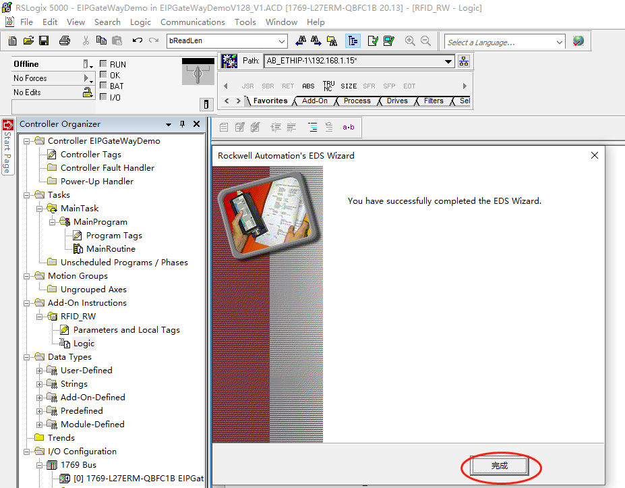The image size is (625, 488).
Task: Click the Open file folder icon
Action: (28, 41)
